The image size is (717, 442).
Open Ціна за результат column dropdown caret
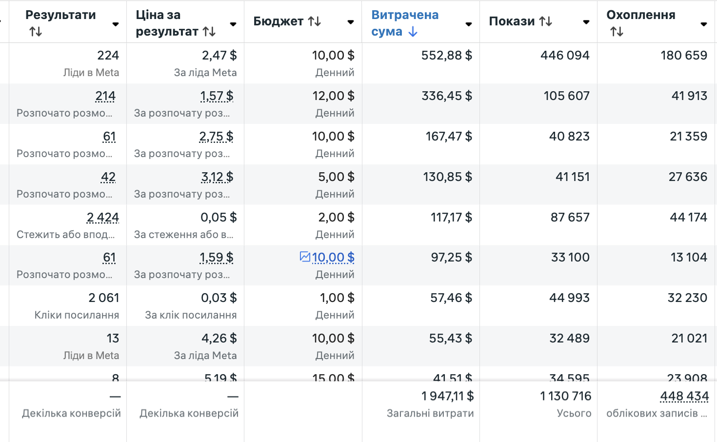tap(233, 24)
